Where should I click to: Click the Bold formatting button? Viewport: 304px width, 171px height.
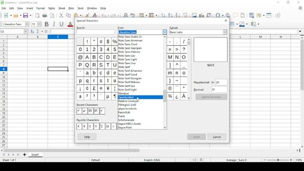(x=47, y=24)
